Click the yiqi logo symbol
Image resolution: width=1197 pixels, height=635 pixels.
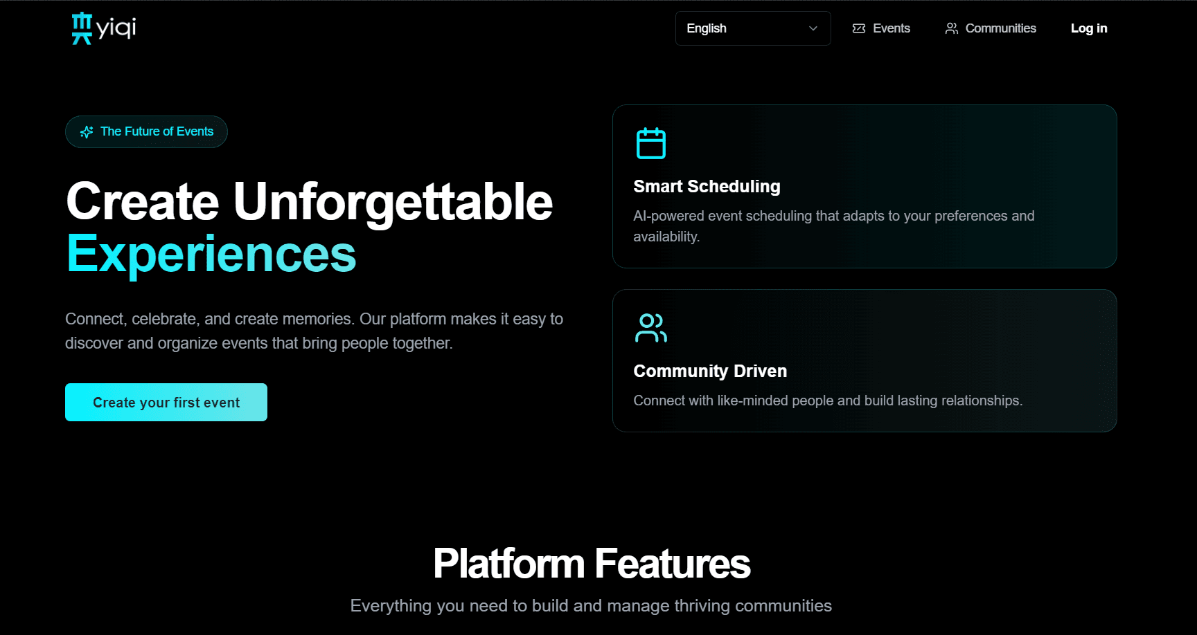pos(82,28)
